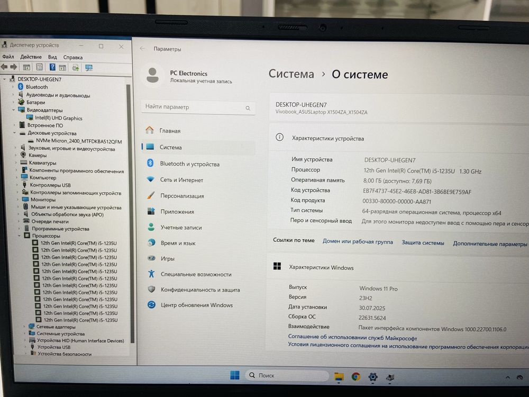The width and height of the screenshot is (529, 397).
Task: Expand the Системные устройства node
Action: 25,333
